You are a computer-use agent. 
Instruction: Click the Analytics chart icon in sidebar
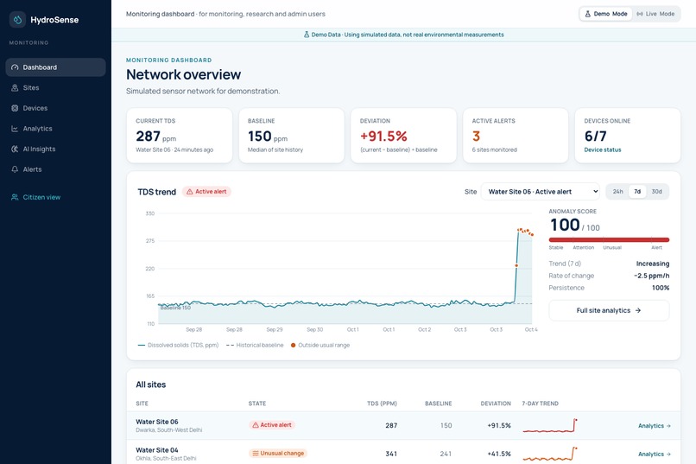(15, 129)
